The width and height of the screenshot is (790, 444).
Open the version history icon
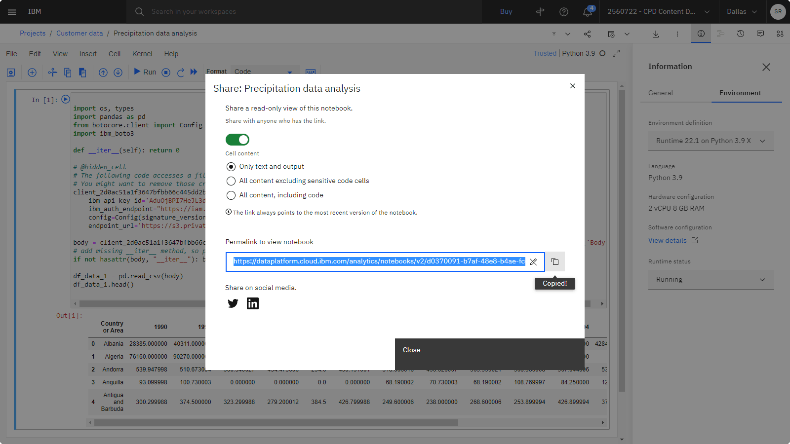pos(741,34)
